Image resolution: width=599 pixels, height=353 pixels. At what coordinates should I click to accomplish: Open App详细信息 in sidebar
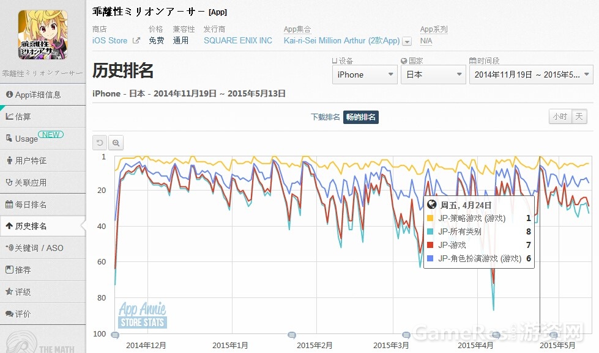43,95
